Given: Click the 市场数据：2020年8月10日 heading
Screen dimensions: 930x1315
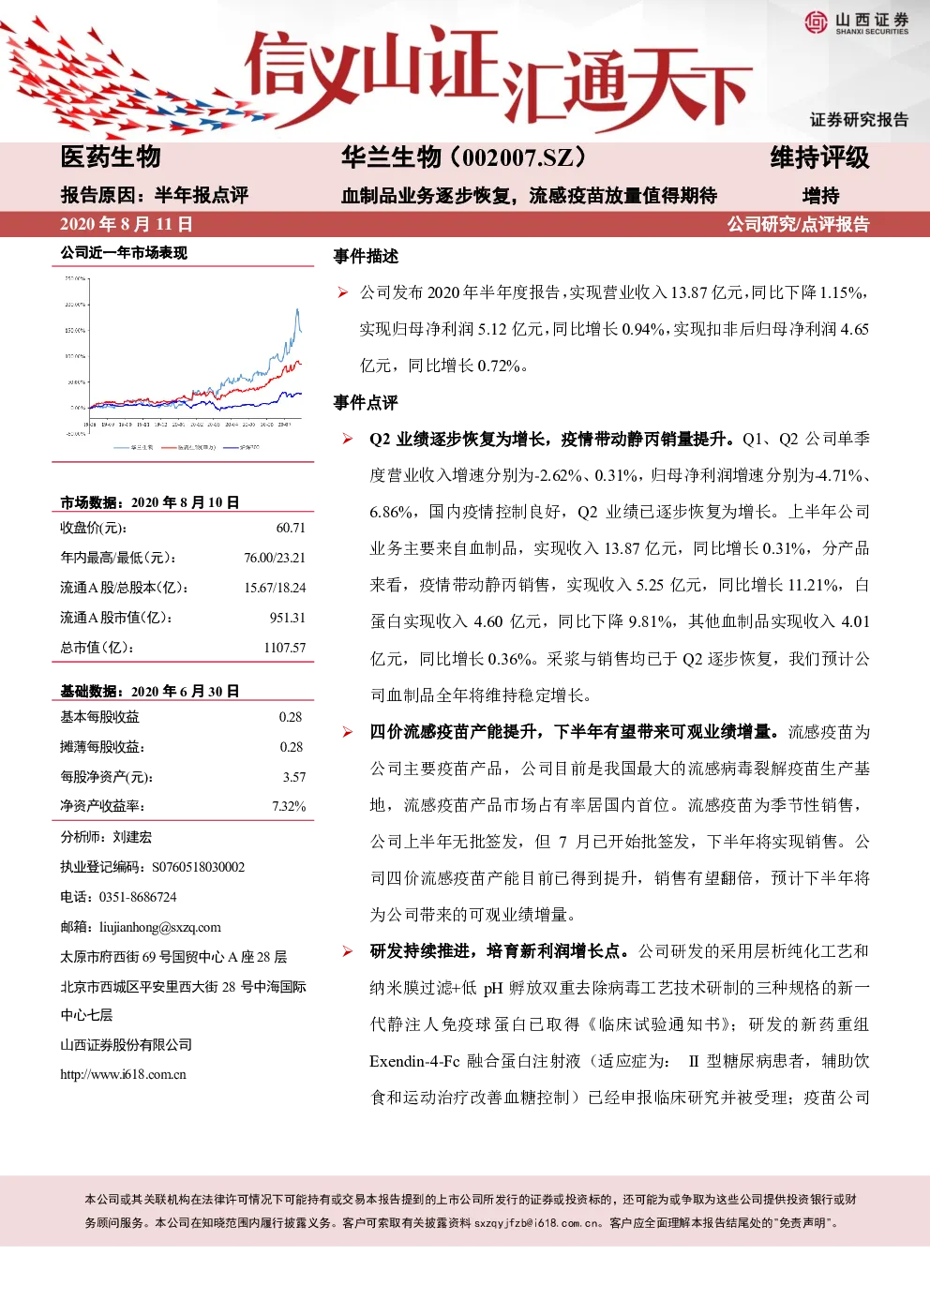Looking at the screenshot, I should [150, 502].
